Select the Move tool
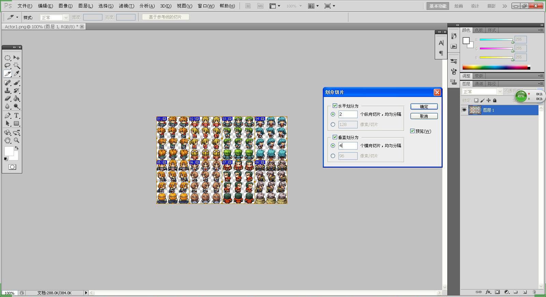Image resolution: width=546 pixels, height=297 pixels. [x=16, y=58]
